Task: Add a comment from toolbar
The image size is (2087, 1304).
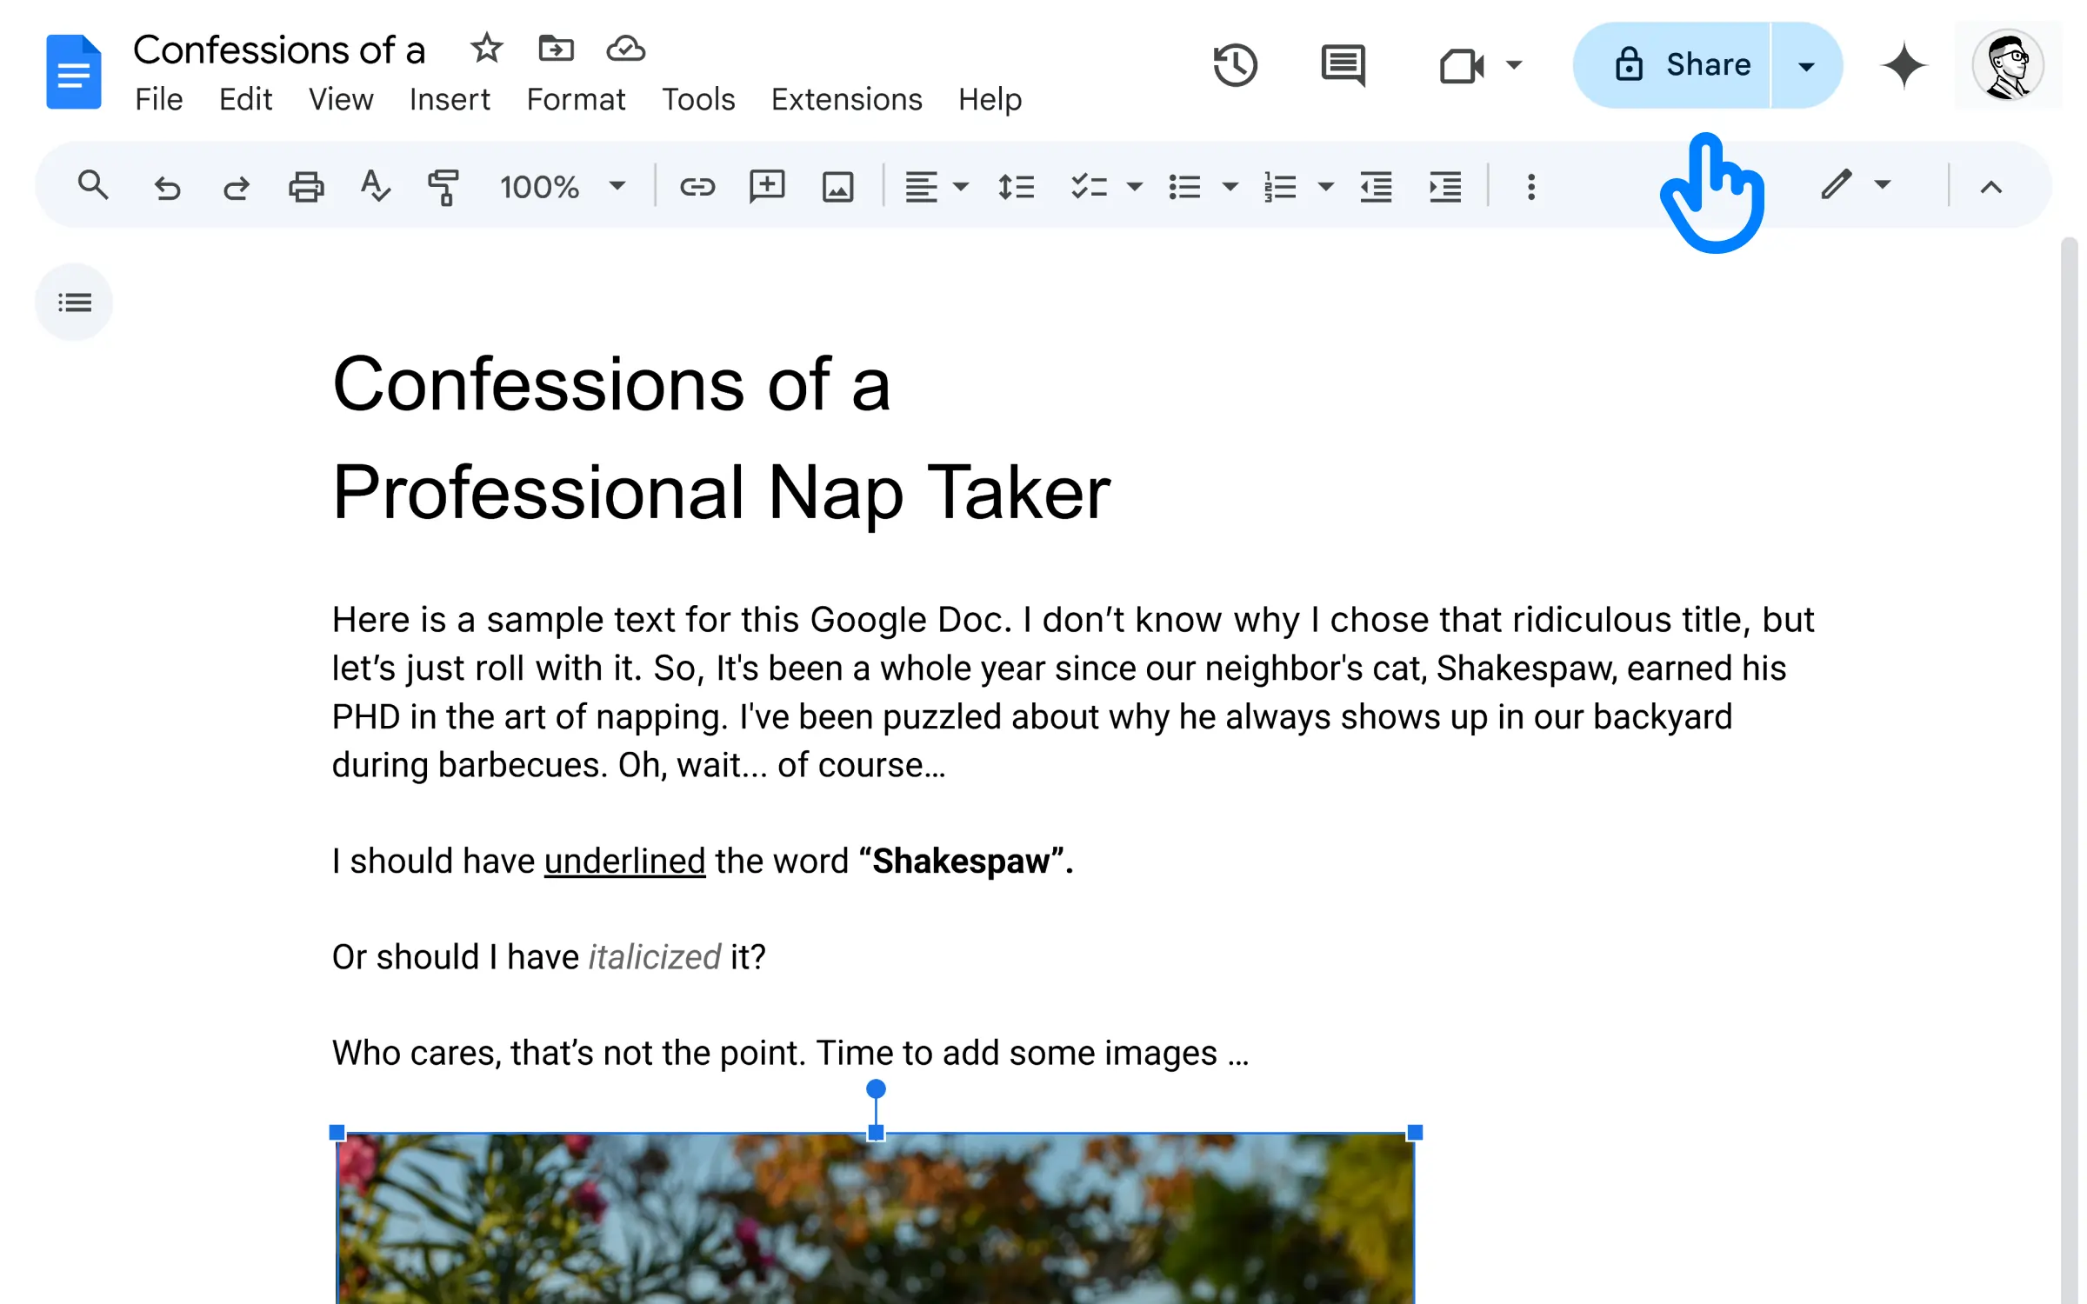Action: point(767,187)
